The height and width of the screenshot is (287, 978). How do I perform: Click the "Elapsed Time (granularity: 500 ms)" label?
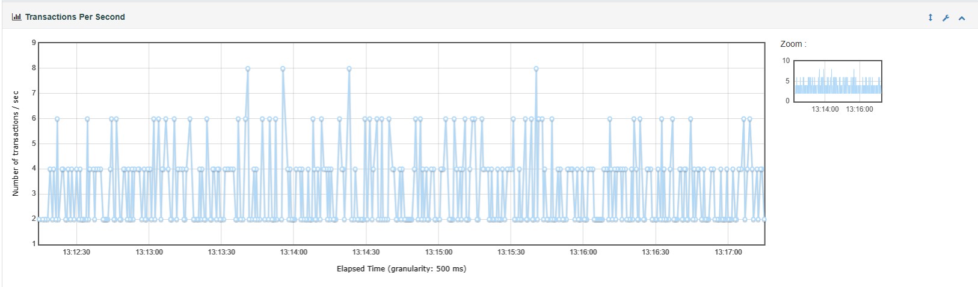pyautogui.click(x=401, y=268)
